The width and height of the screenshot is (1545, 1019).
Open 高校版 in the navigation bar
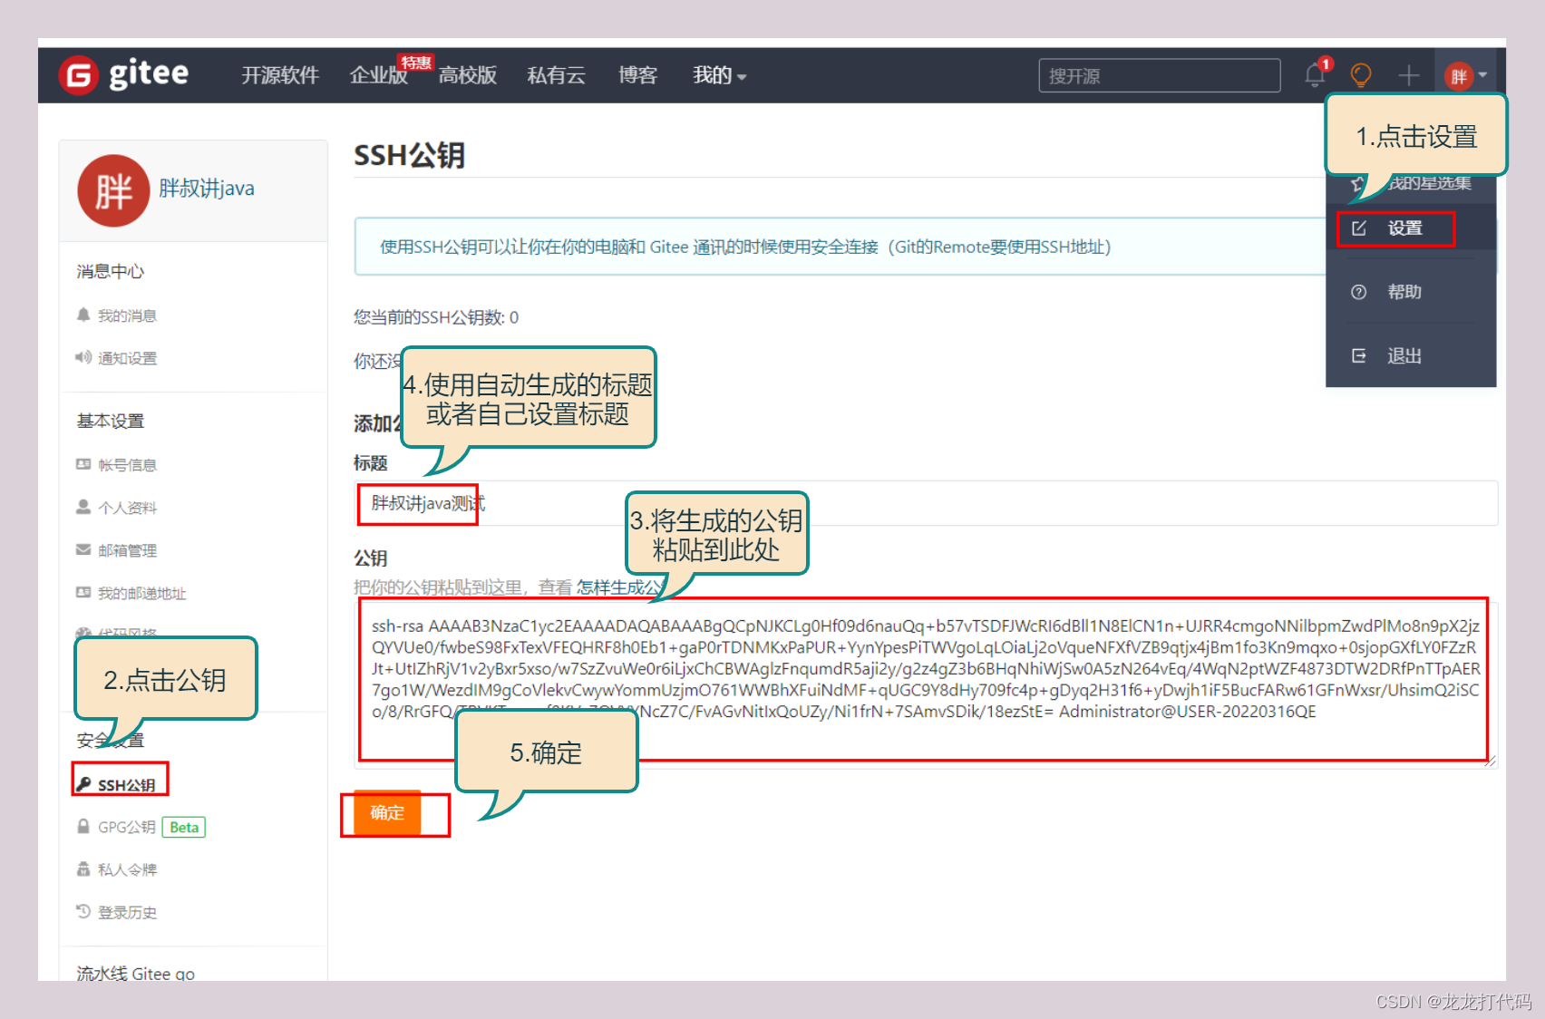click(x=468, y=75)
